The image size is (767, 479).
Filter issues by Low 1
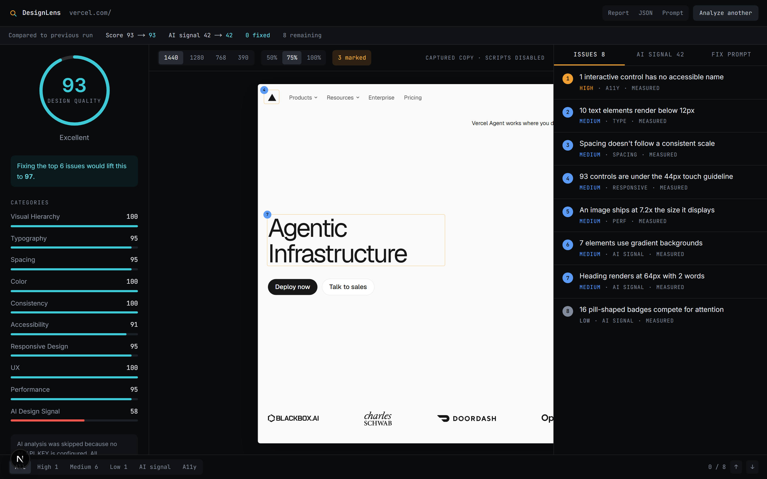point(119,467)
